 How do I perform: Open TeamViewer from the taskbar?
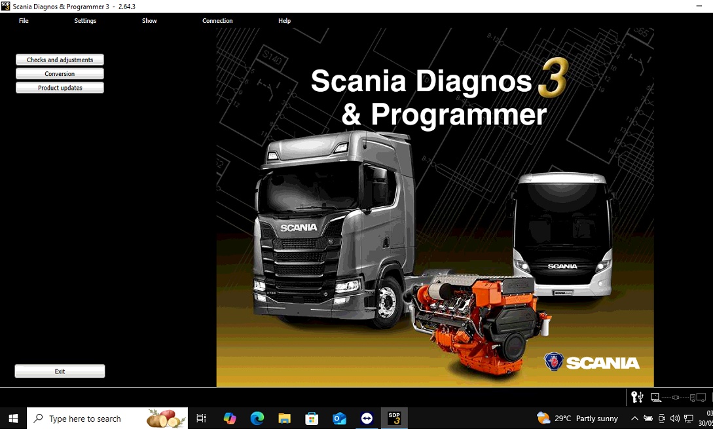(367, 418)
